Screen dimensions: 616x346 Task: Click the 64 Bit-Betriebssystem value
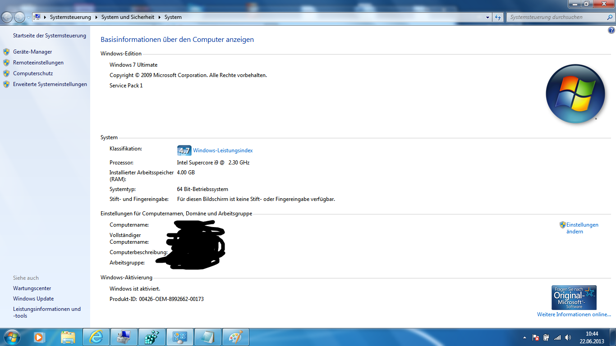[202, 189]
